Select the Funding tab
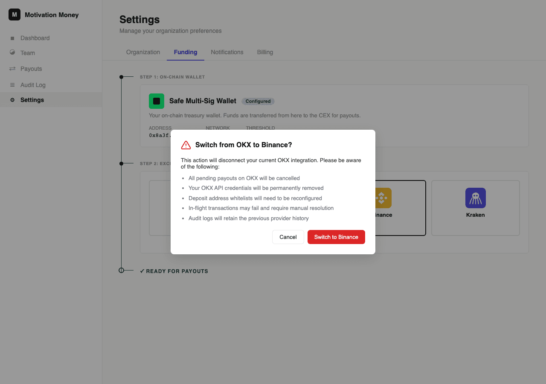 point(186,52)
